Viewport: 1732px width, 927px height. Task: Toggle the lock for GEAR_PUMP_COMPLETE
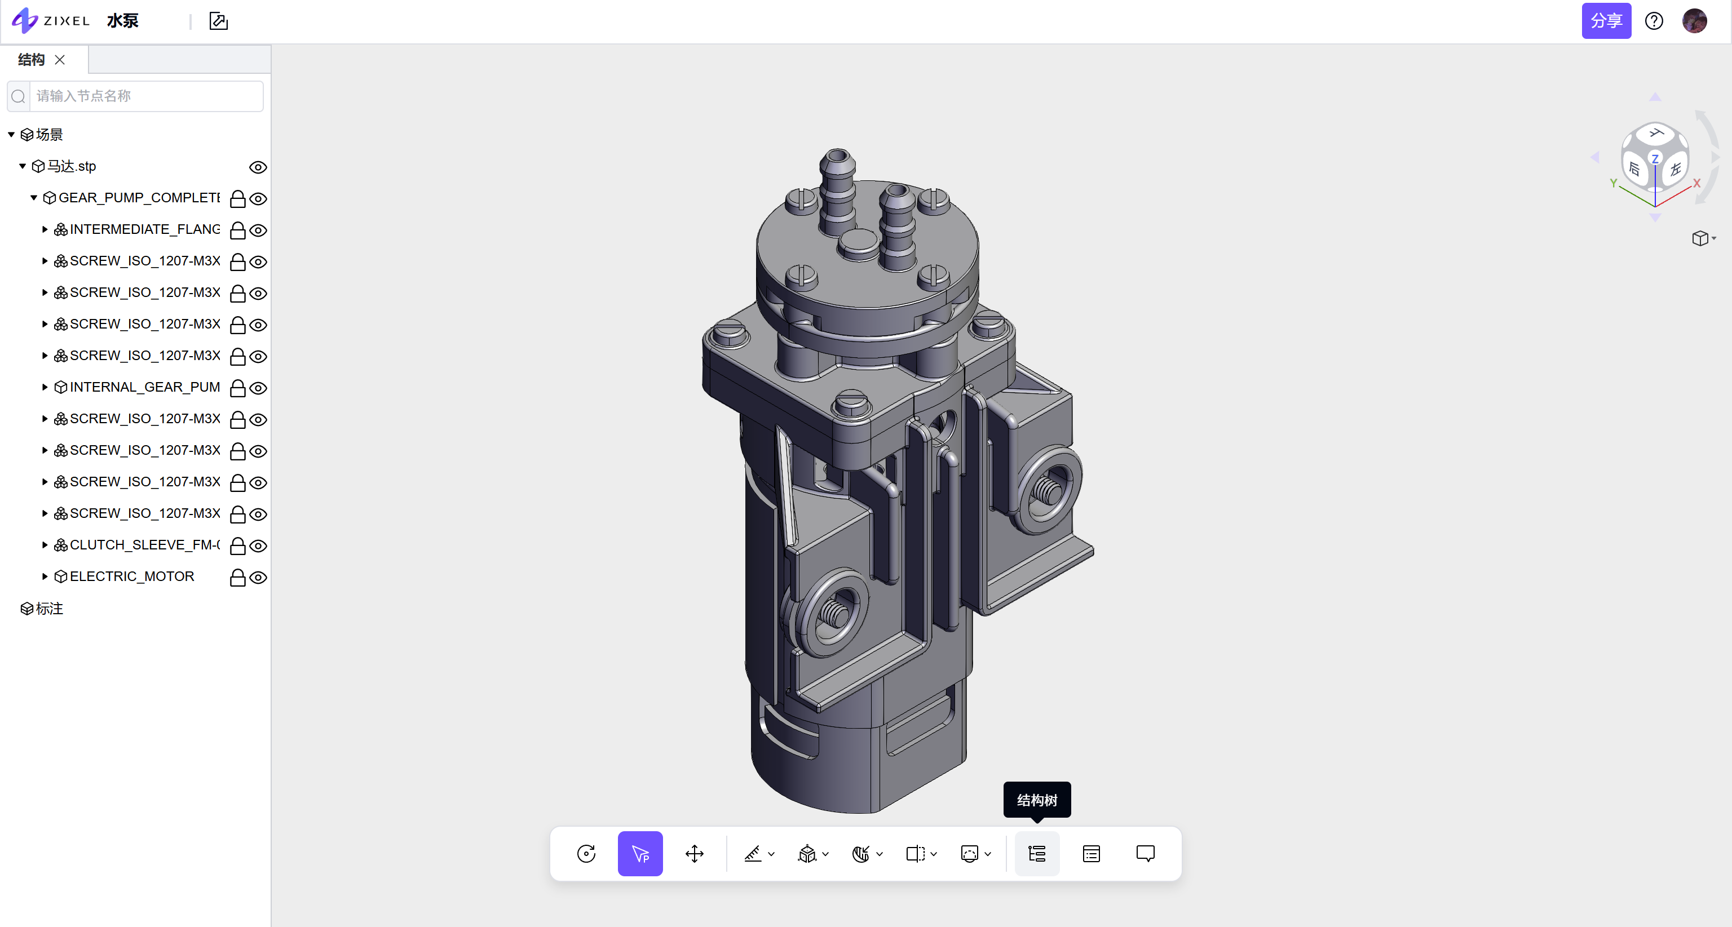[237, 198]
